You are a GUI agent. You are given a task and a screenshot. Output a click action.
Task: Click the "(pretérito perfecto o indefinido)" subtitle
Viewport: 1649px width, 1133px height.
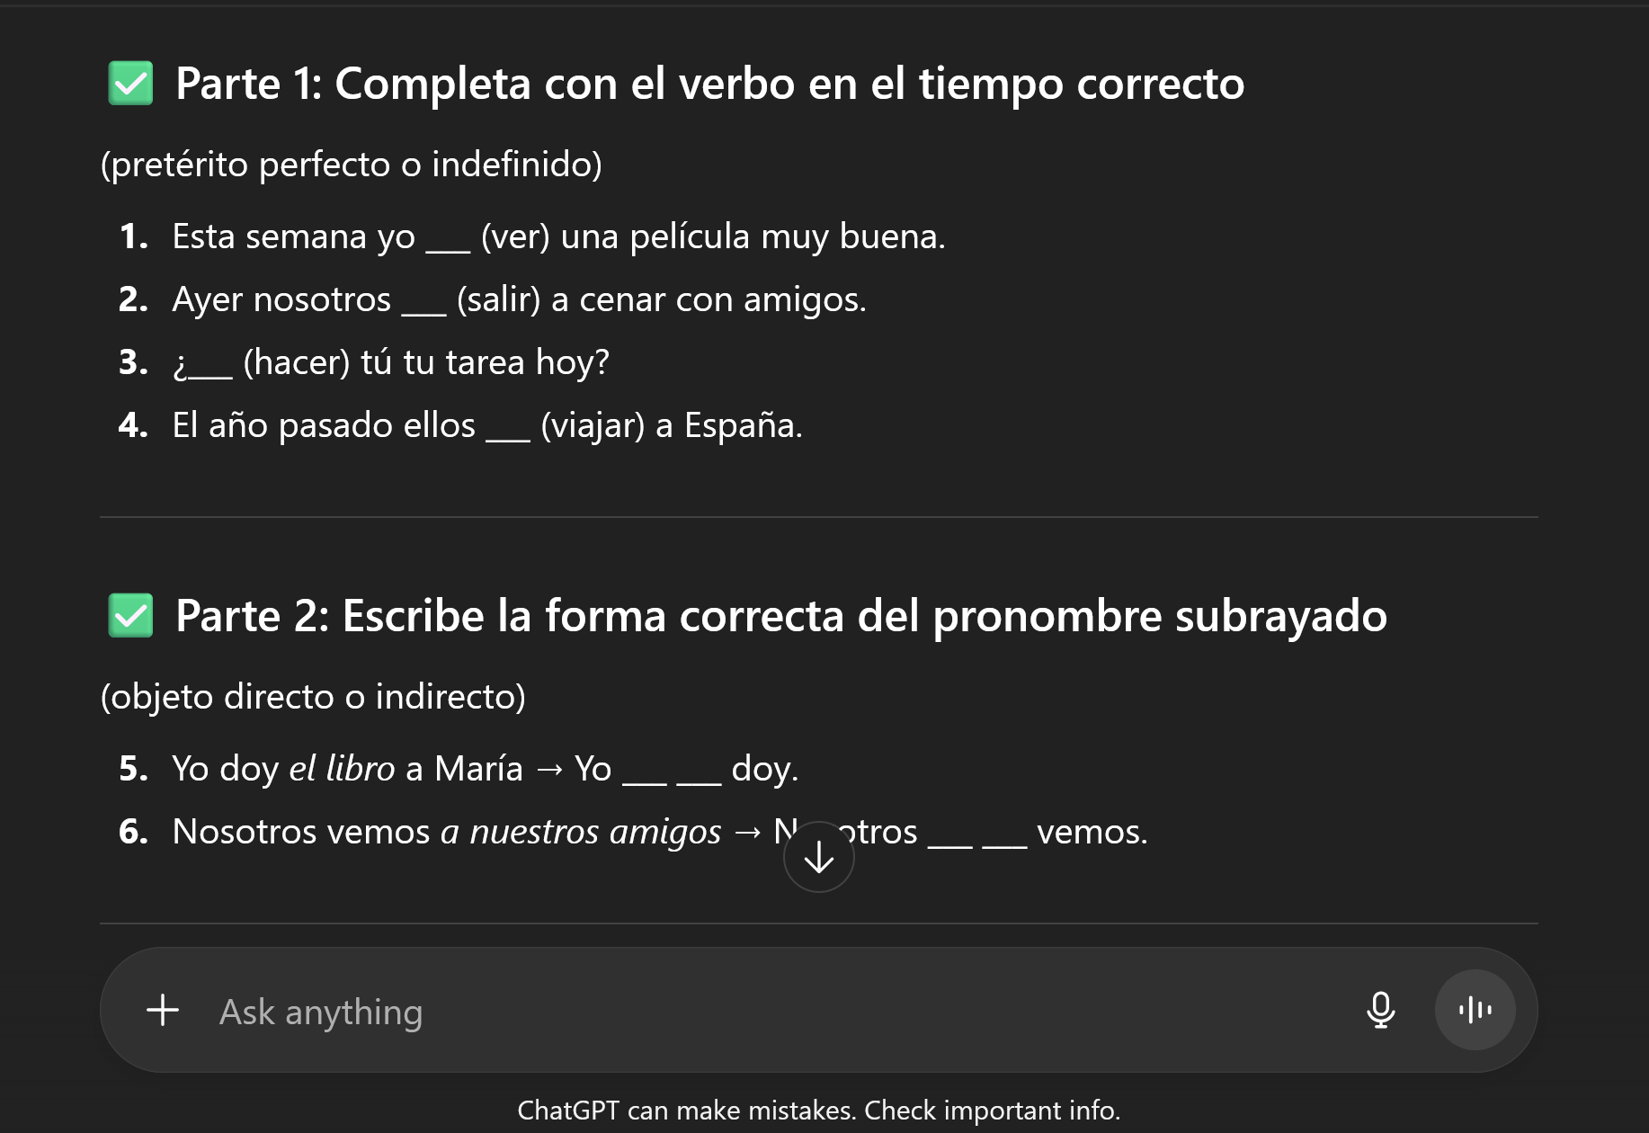pos(351,165)
